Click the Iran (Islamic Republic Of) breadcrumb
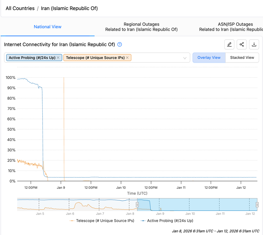 click(x=69, y=9)
